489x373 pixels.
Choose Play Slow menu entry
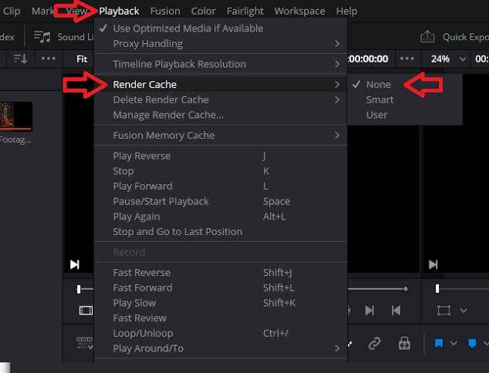point(221,303)
